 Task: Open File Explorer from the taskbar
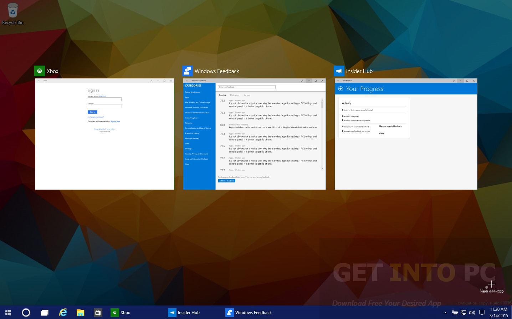[81, 313]
